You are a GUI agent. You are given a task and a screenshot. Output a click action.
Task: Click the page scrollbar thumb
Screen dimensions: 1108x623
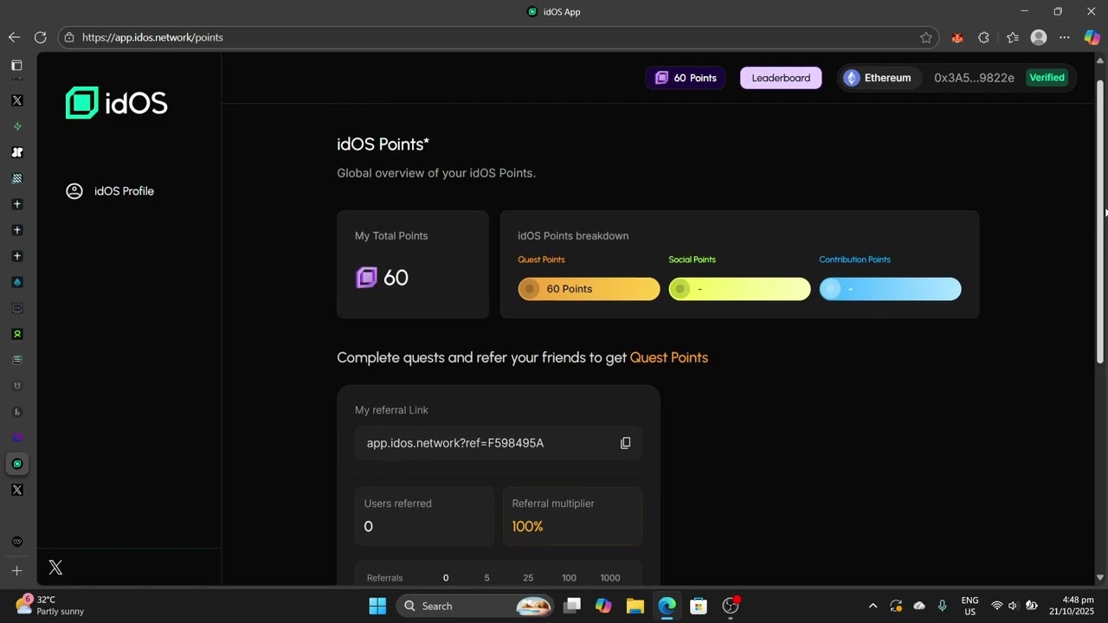click(1100, 221)
